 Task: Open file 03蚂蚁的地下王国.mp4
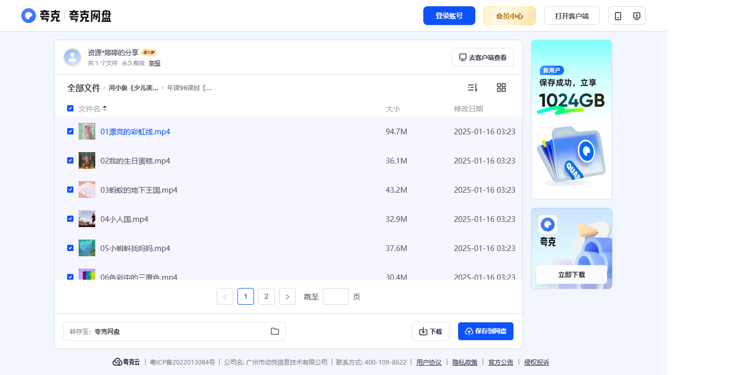(139, 190)
